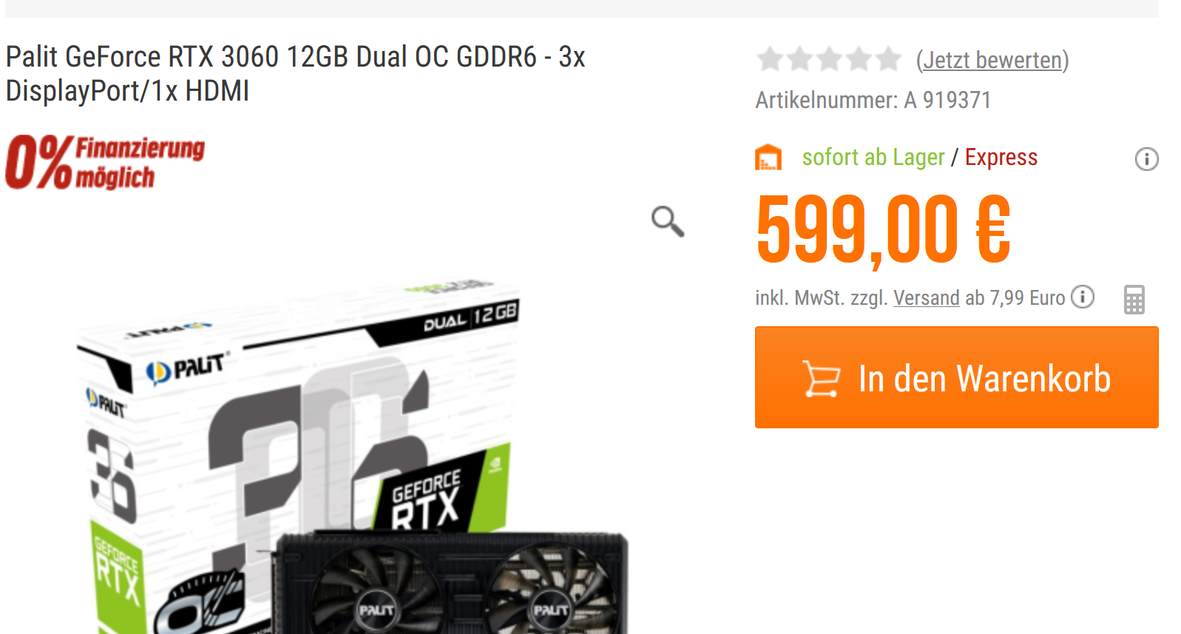This screenshot has height=634, width=1181.
Task: Select the first rating star
Action: [771, 59]
